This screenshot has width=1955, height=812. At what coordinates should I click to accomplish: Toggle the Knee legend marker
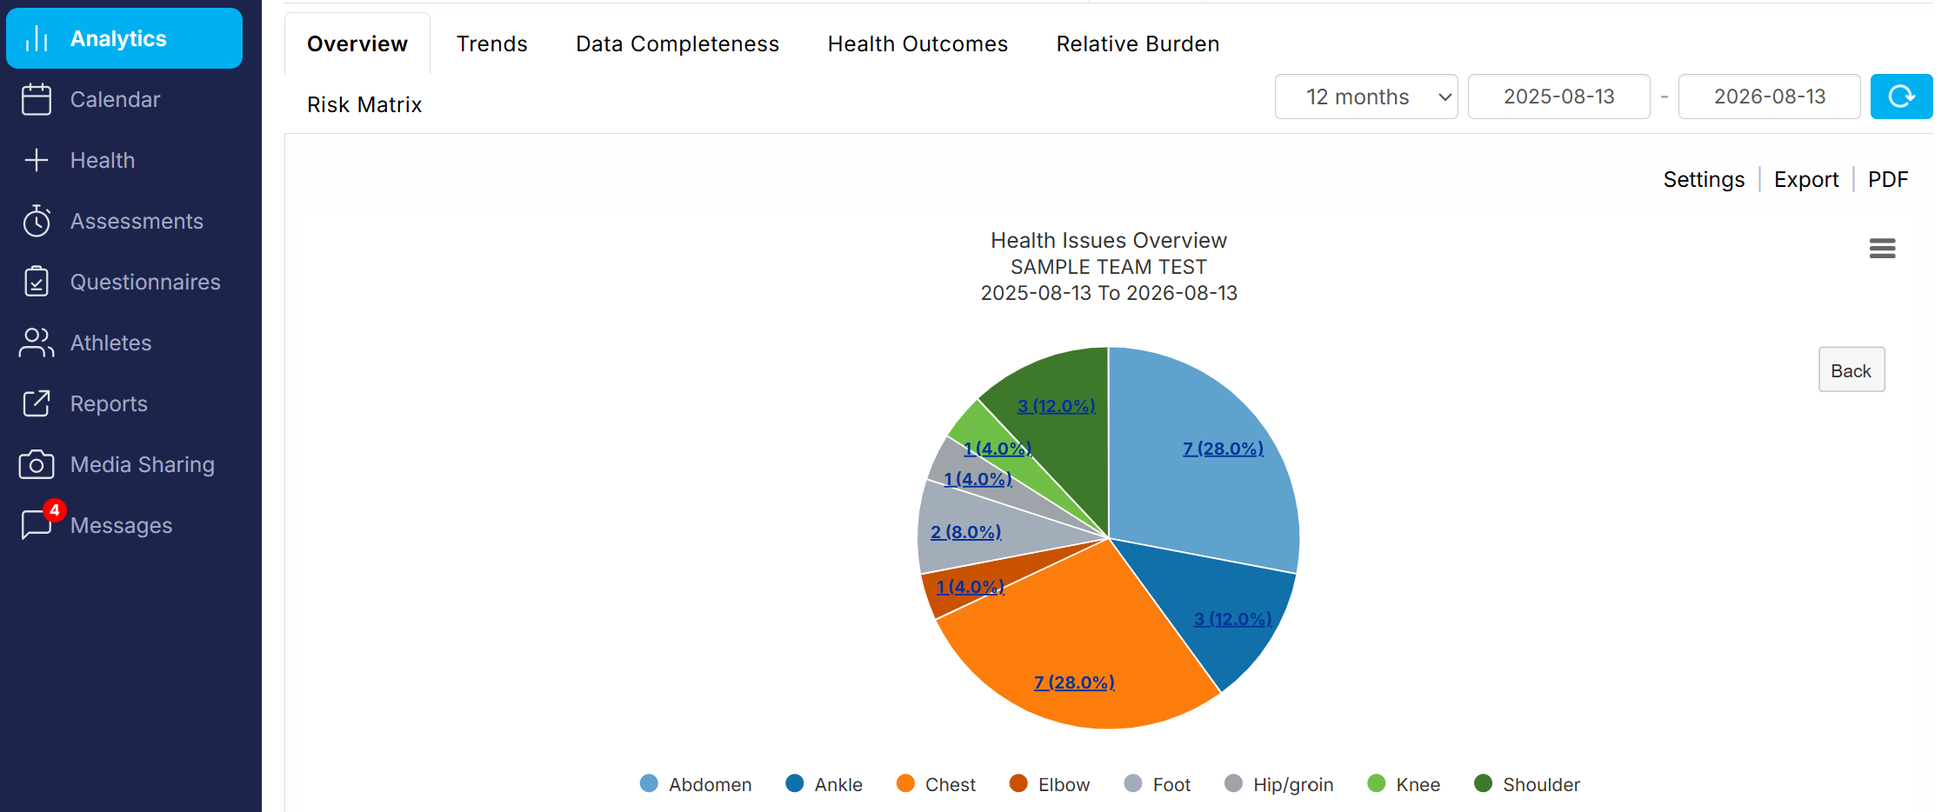click(1376, 783)
